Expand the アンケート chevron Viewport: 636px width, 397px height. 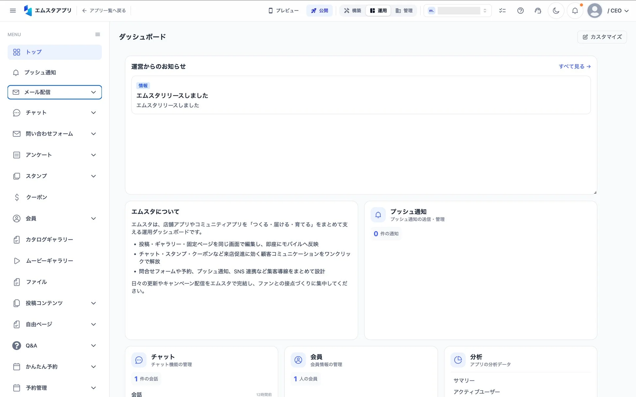pos(94,155)
